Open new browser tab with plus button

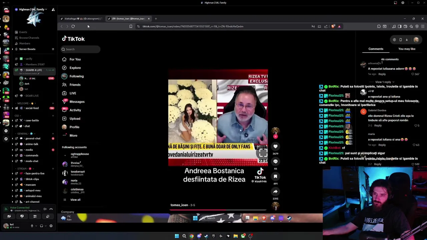coord(156,19)
